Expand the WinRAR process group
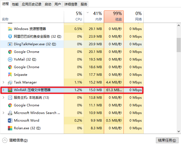Screen dimensions: 181x147 [x=3, y=90]
